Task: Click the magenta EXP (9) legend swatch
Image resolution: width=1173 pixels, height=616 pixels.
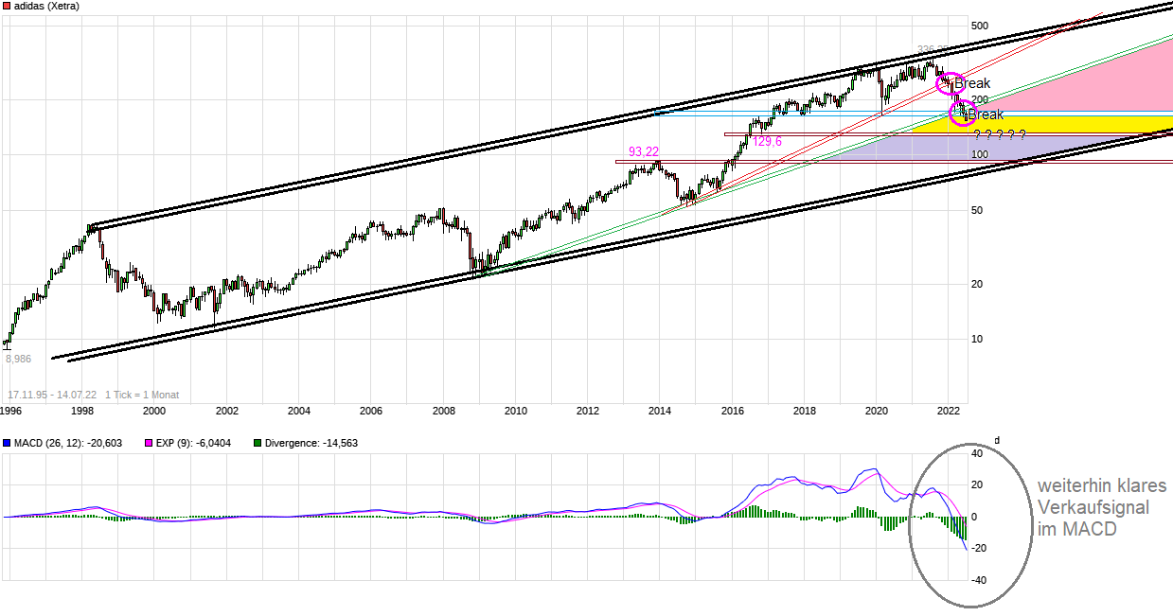Action: coord(147,443)
